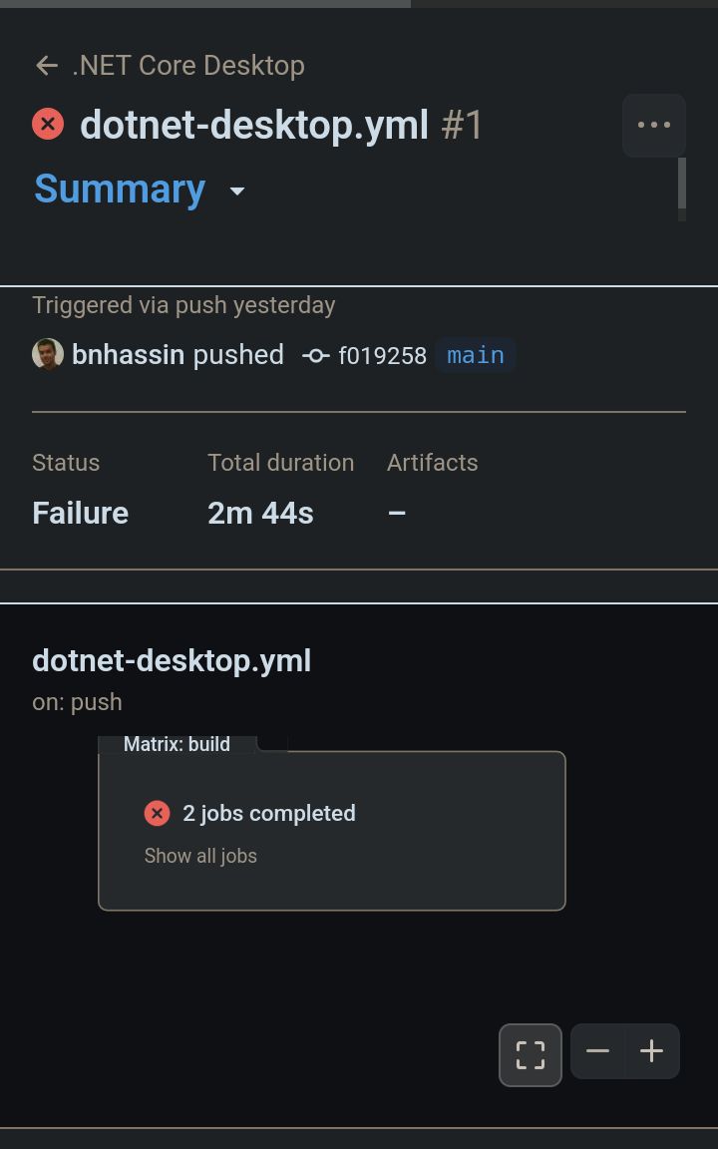Expand the Matrix: build job group
718x1149 pixels.
pos(177,744)
